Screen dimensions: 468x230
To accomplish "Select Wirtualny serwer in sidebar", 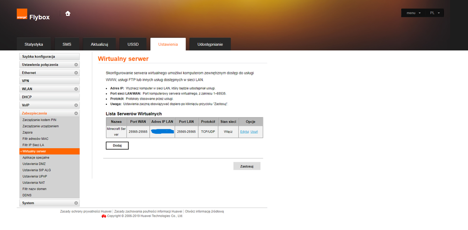I will (x=50, y=151).
